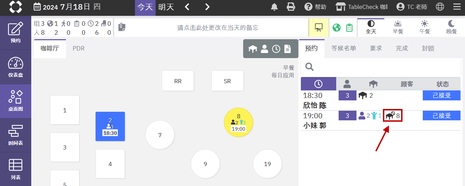Click the daily memo clipboard icon
Image resolution: width=465 pixels, height=186 pixels.
pyautogui.click(x=122, y=28)
